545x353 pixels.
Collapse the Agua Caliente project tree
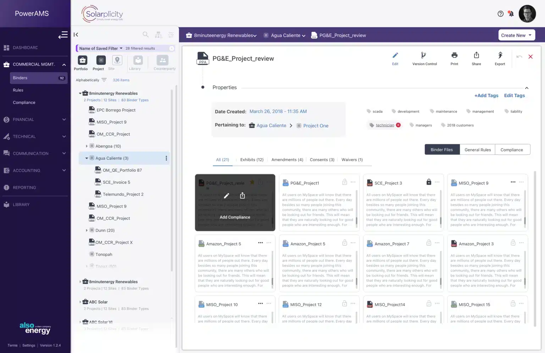click(x=86, y=158)
